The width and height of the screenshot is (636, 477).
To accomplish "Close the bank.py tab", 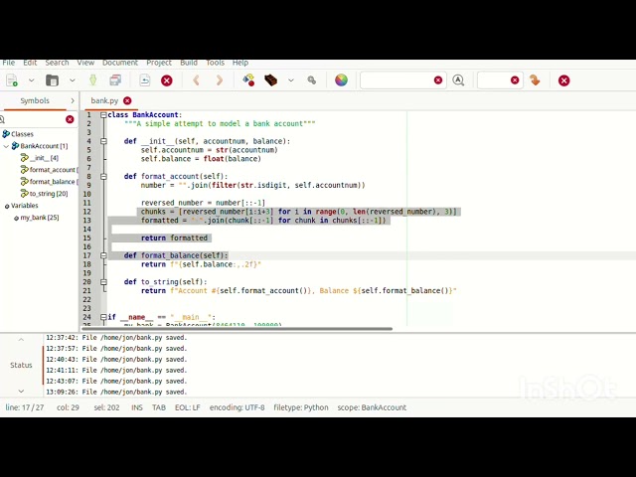I will pos(127,100).
